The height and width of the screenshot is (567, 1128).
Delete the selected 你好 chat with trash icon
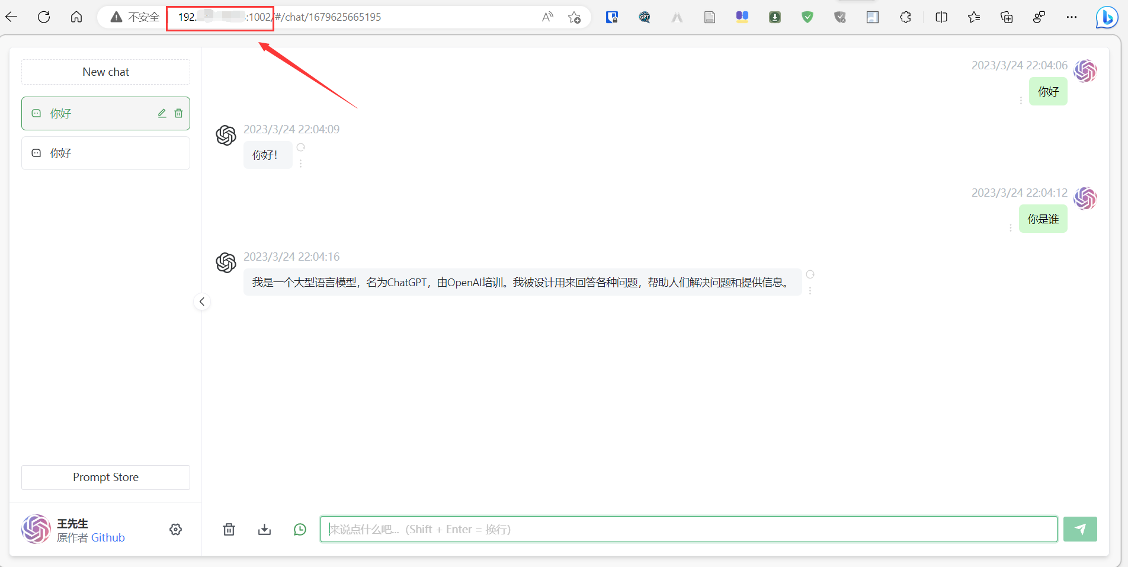pos(178,113)
